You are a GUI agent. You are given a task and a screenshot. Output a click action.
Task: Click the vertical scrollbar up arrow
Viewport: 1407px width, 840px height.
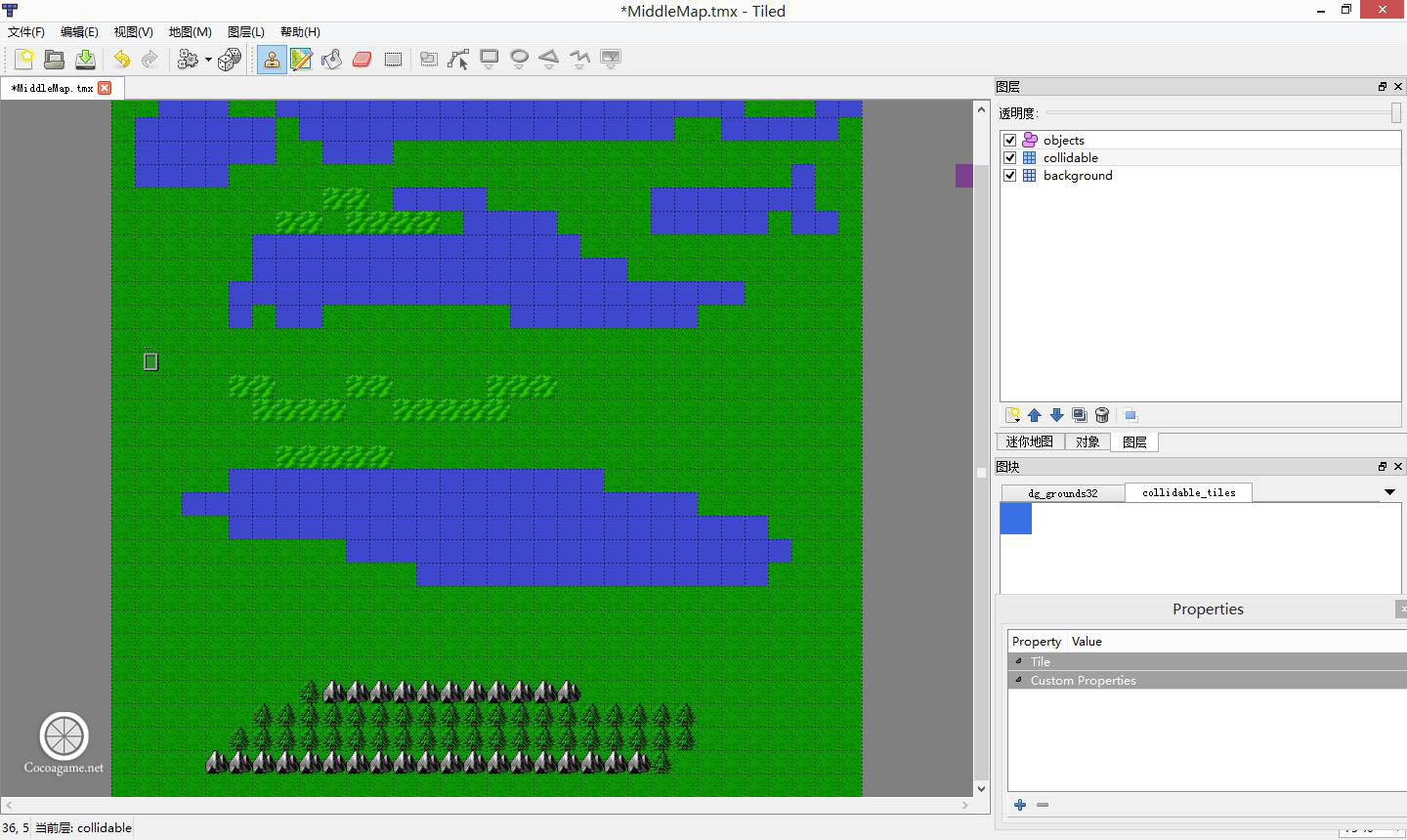click(981, 109)
